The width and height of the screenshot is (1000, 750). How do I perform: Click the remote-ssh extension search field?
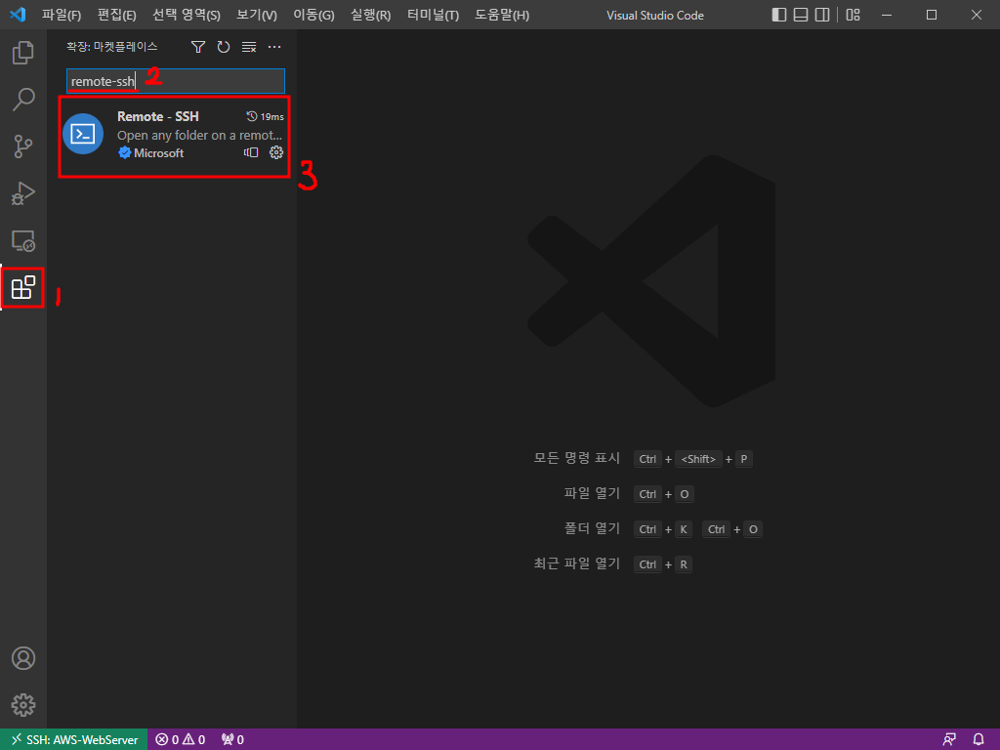pyautogui.click(x=176, y=81)
